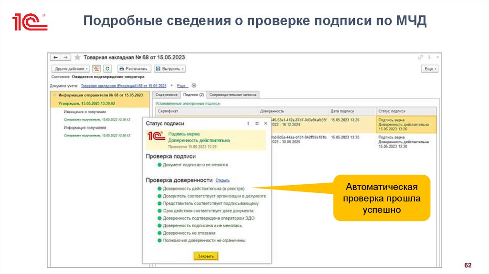Open the Выгрузить dropdown
The image size is (489, 274).
click(170, 69)
